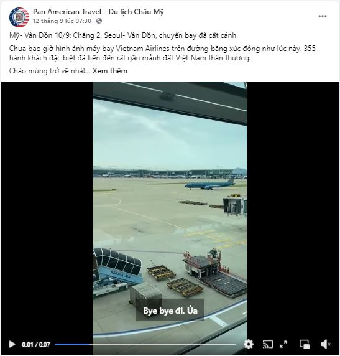Viewport: 340px width, 356px height.
Task: Open picture-in-picture mini player icon
Action: [305, 344]
